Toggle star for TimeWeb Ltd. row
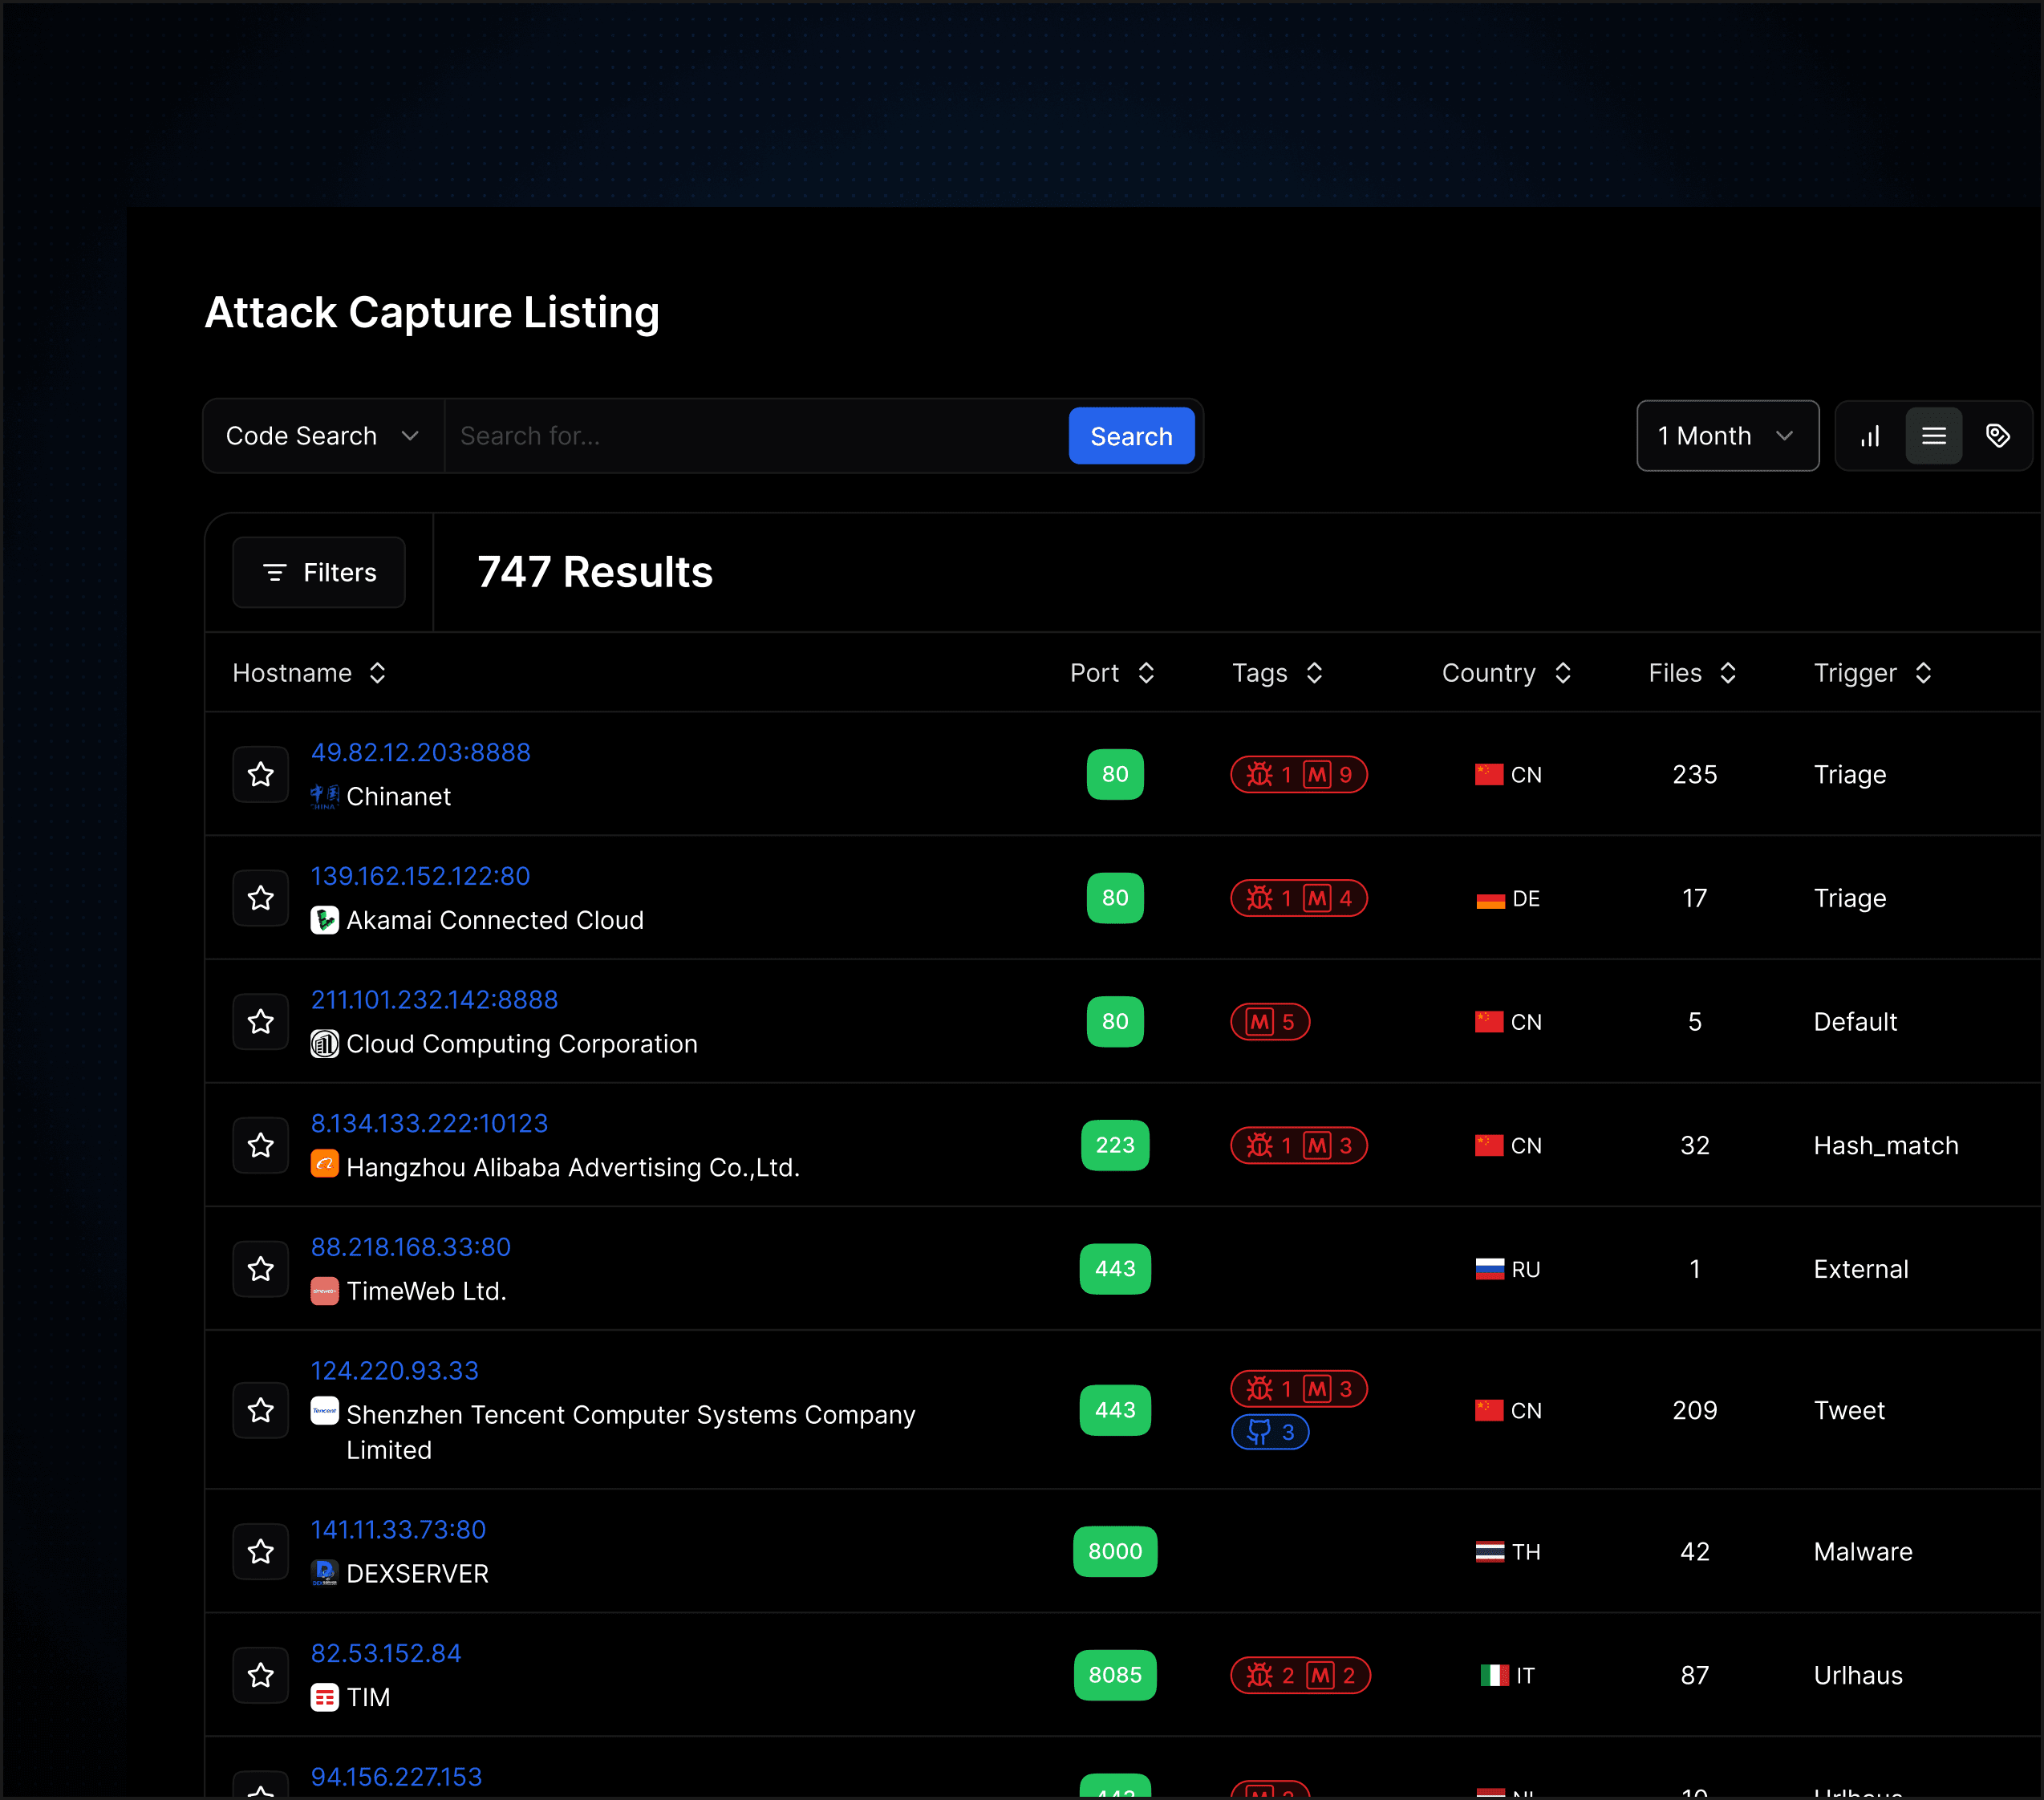Screen dimensions: 2044x1800 coord(261,1269)
